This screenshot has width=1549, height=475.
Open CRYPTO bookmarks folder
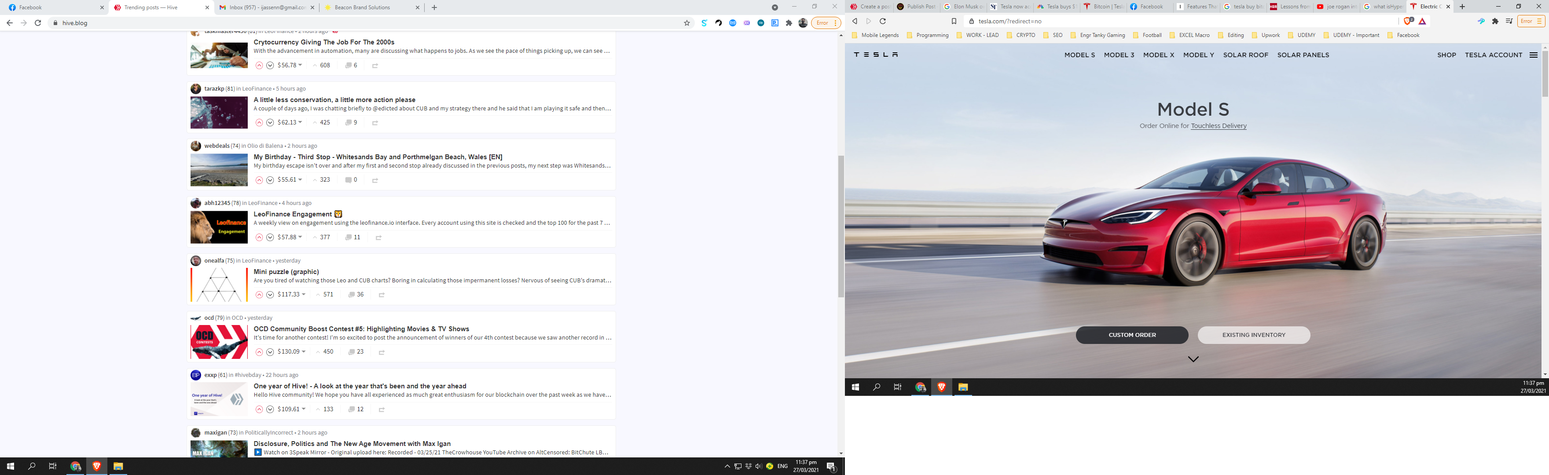(1021, 36)
